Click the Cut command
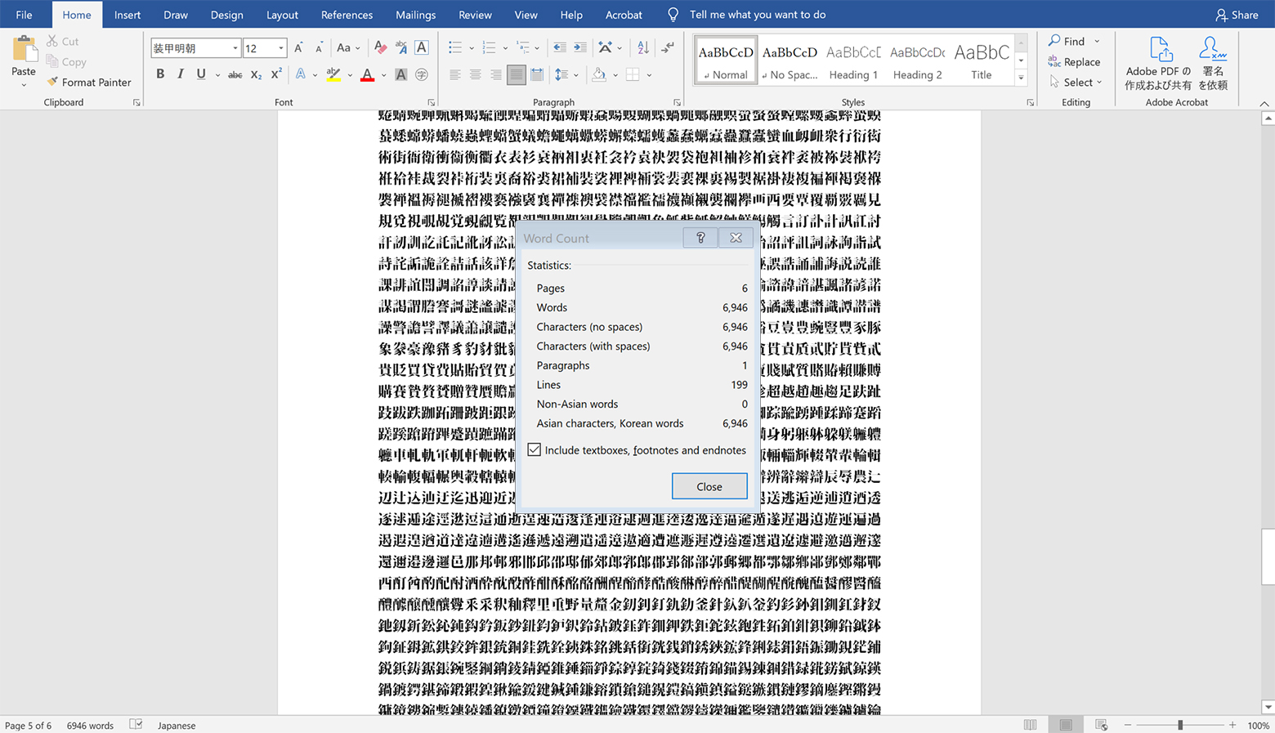1275x733 pixels. 62,41
